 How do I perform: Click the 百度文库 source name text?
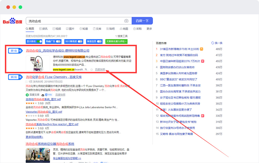coord(34,95)
